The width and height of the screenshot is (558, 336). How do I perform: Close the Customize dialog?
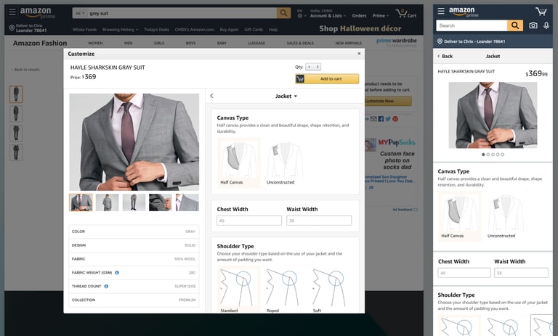tap(359, 54)
